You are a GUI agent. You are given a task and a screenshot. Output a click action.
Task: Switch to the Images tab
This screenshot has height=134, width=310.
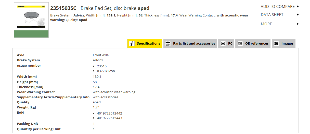(283, 43)
